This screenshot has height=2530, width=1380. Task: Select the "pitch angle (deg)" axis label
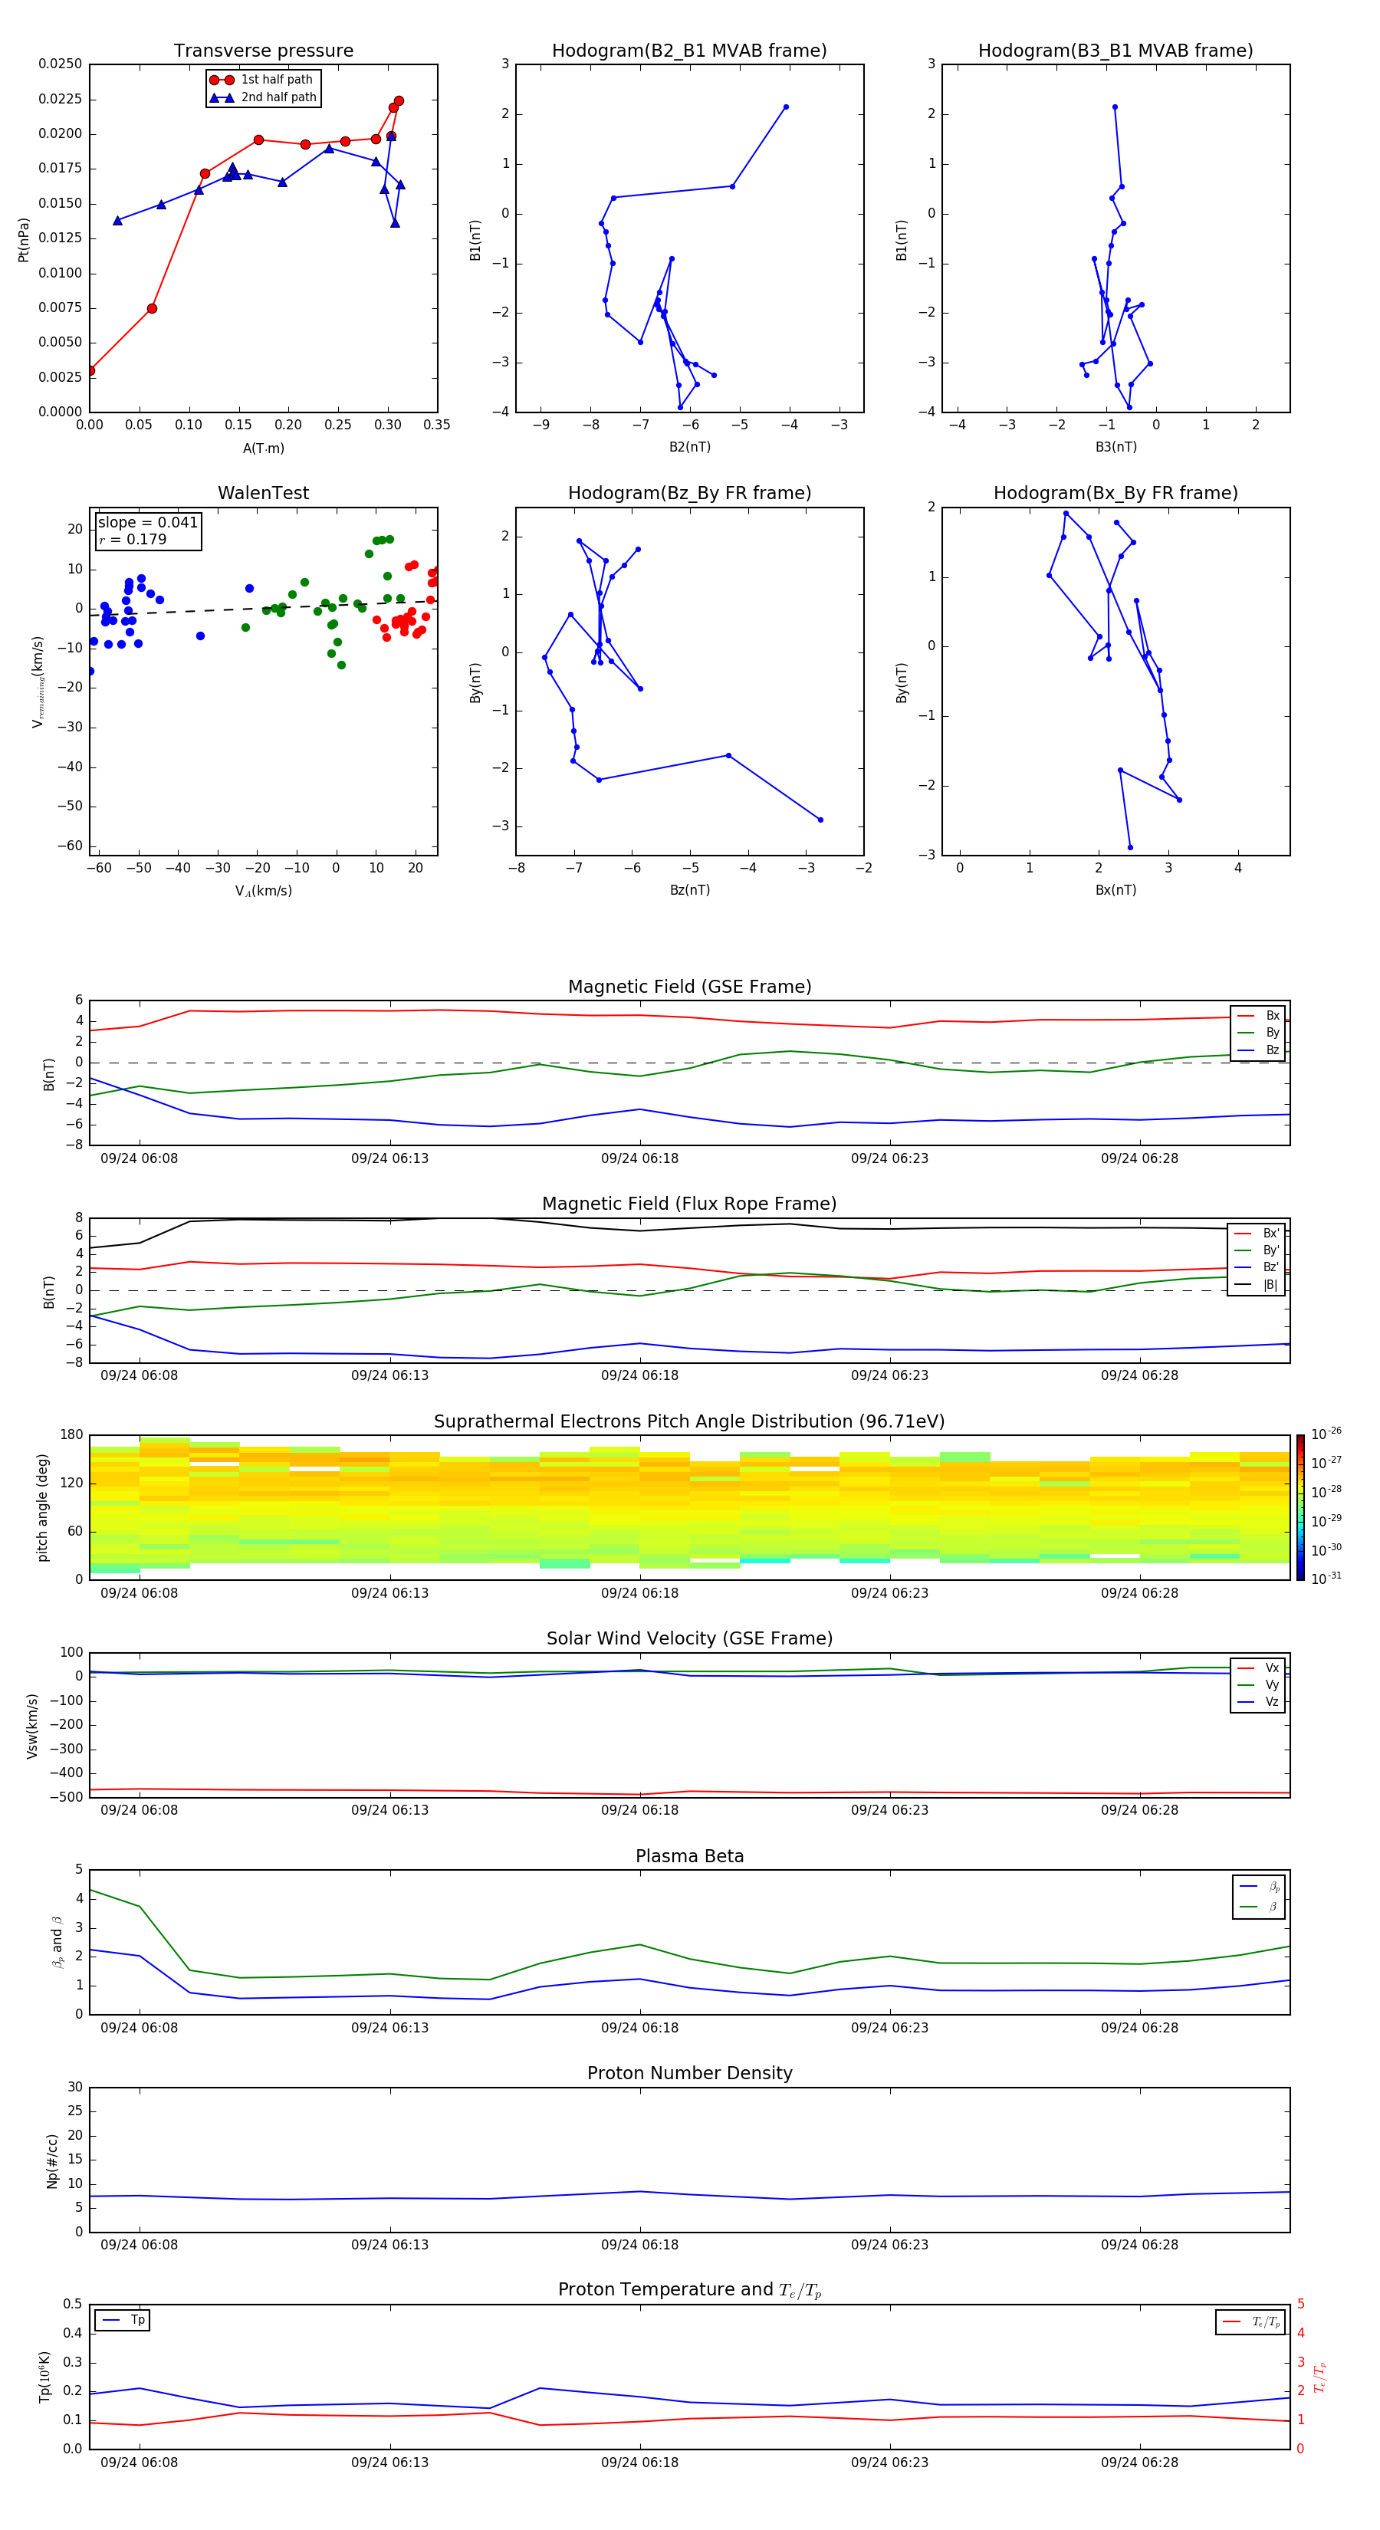coord(42,1507)
